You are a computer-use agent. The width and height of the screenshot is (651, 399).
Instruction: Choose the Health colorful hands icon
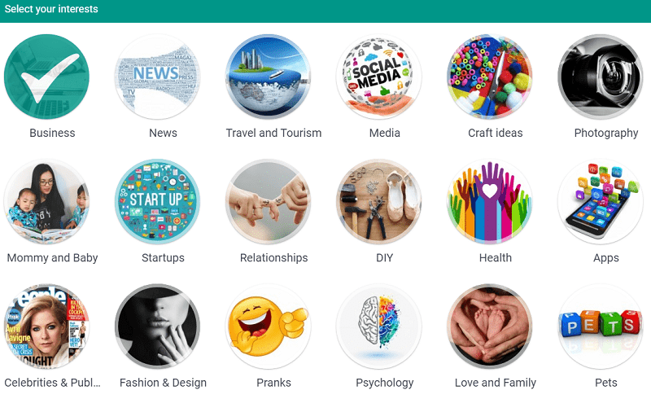click(490, 202)
